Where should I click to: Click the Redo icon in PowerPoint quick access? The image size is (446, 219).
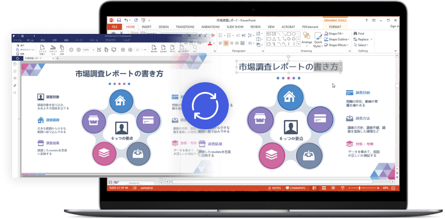pyautogui.click(x=135, y=21)
